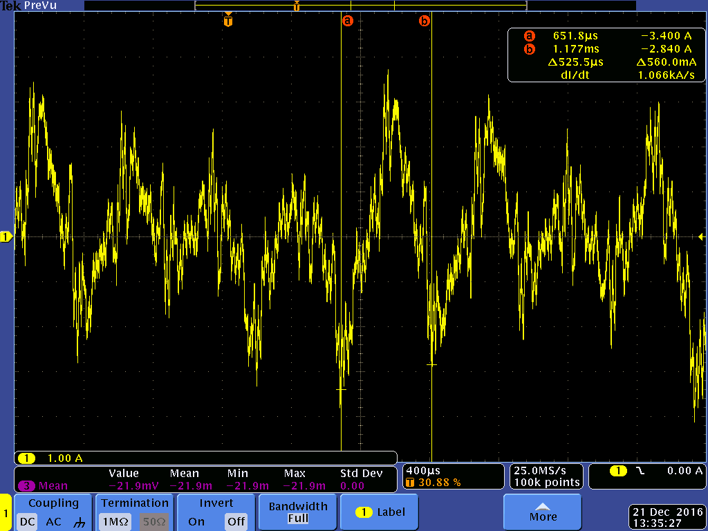The height and width of the screenshot is (531, 708).
Task: Click the delta time Δ525.5µs value
Action: [575, 62]
